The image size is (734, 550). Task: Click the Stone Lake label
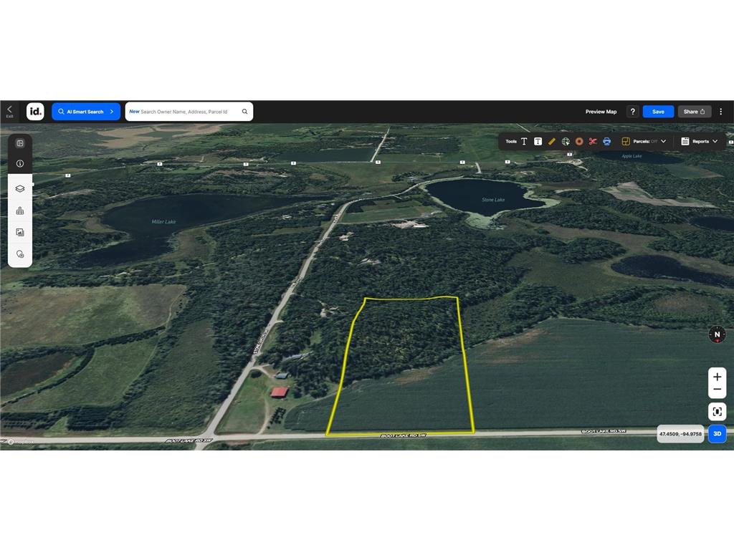coord(493,200)
